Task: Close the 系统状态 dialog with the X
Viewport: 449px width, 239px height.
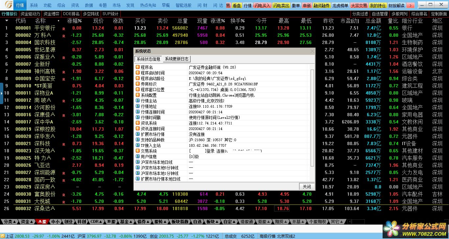Action: tap(312, 51)
